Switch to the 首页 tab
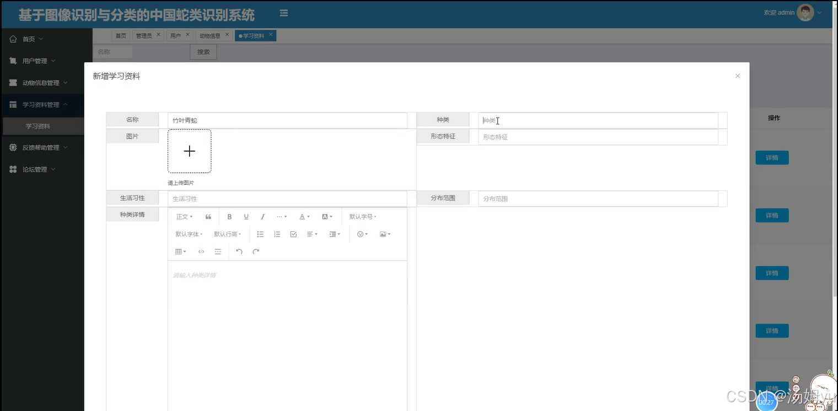The image size is (838, 411). (x=121, y=36)
